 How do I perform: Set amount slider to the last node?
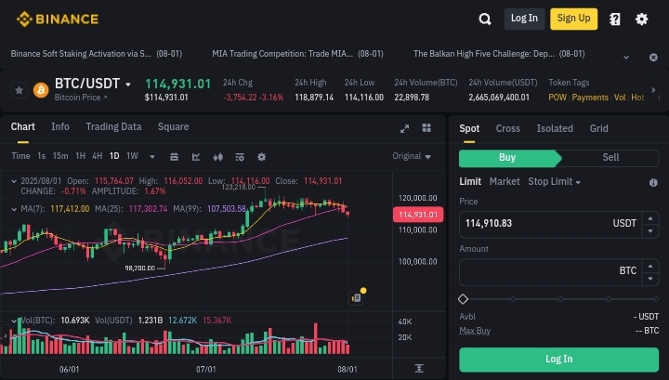coord(656,299)
